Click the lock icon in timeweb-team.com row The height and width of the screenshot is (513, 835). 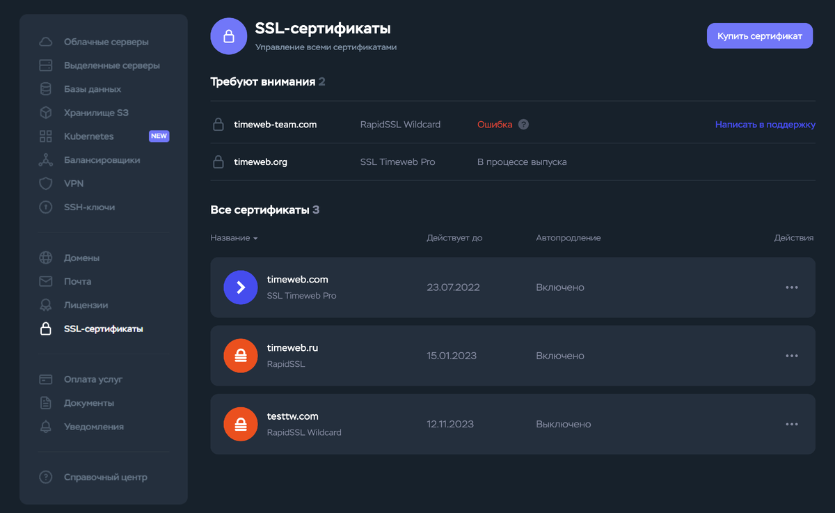click(x=218, y=125)
